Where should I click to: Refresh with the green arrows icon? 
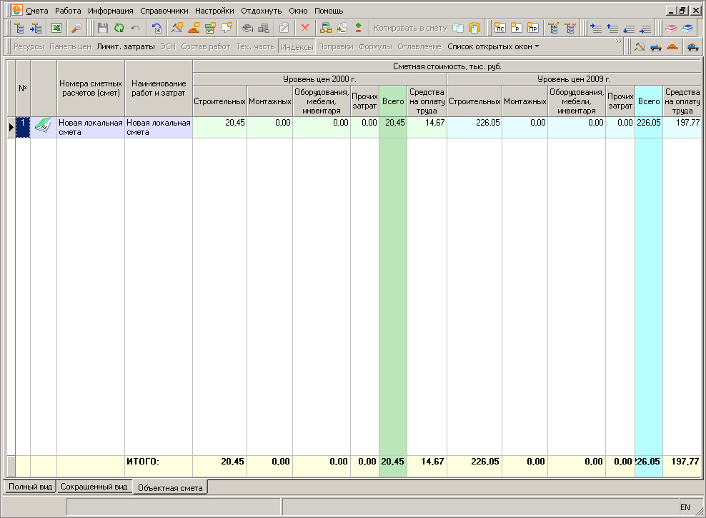tap(119, 28)
